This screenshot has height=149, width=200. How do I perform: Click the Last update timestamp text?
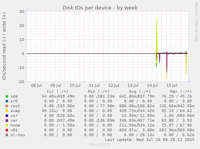click(x=150, y=140)
